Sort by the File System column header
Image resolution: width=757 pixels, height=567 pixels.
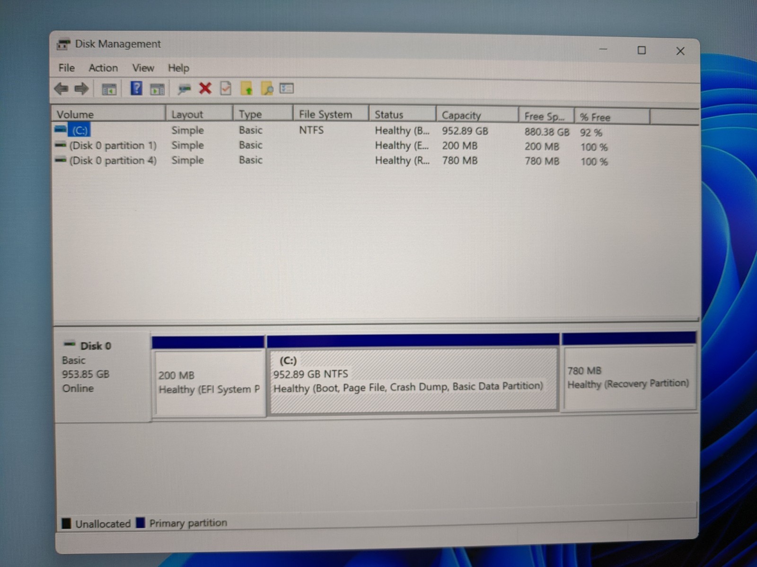pyautogui.click(x=331, y=114)
